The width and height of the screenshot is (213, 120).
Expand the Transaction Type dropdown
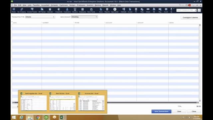(54, 17)
